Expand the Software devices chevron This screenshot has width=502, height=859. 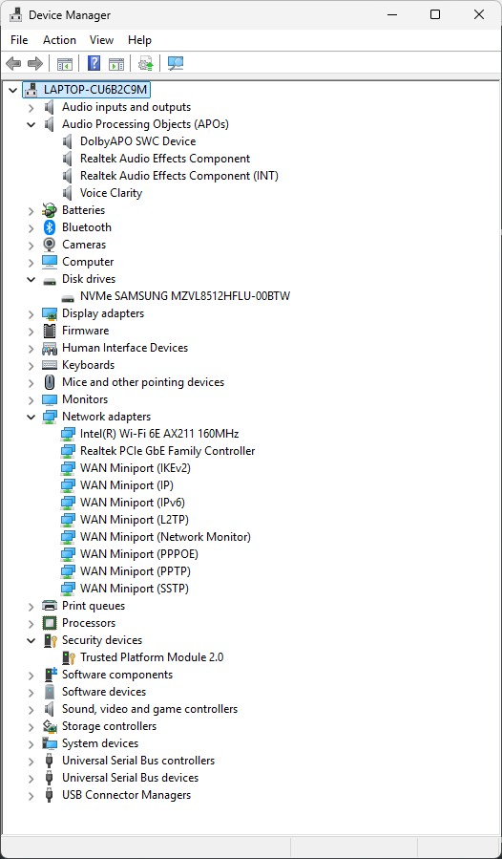tap(31, 692)
